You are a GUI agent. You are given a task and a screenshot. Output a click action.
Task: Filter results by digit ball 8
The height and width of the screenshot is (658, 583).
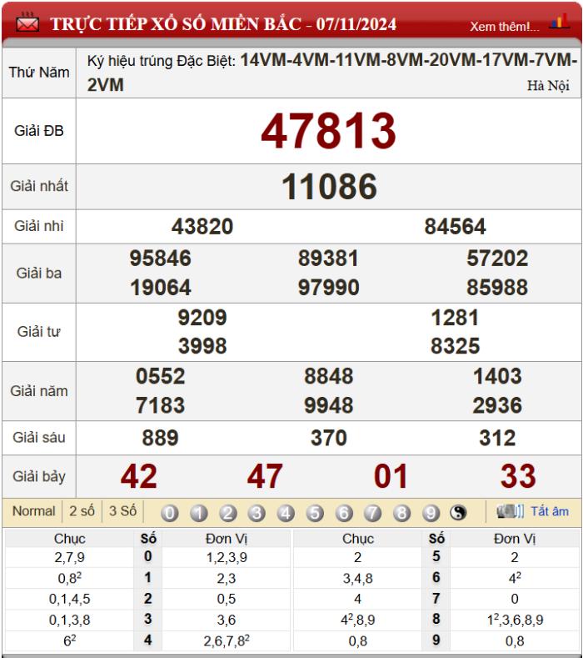(402, 513)
